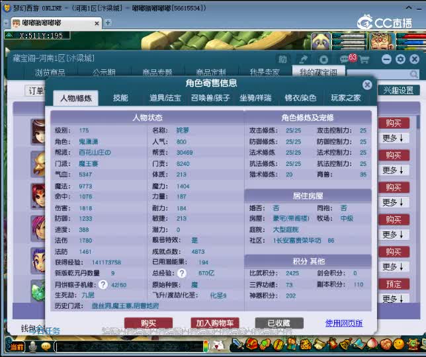Click the white rabbit icon near chat bar
Screen dimensions: 426x357
pos(218,346)
